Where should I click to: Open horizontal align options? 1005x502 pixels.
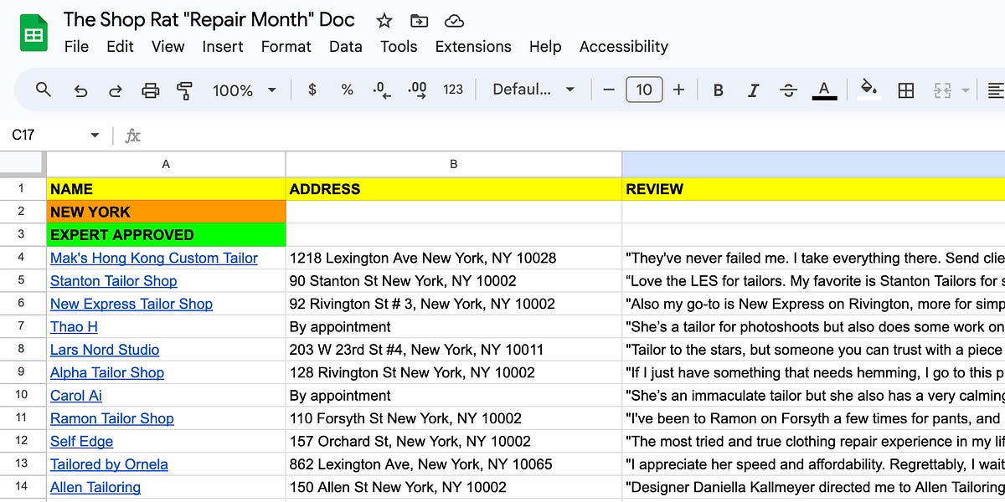pos(996,90)
